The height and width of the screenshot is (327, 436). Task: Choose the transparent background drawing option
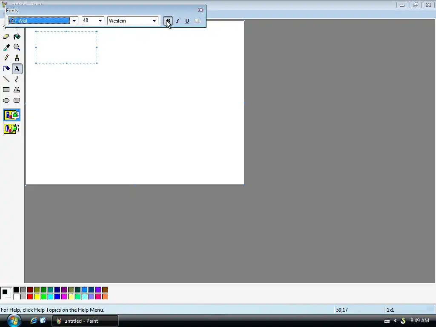tap(11, 129)
